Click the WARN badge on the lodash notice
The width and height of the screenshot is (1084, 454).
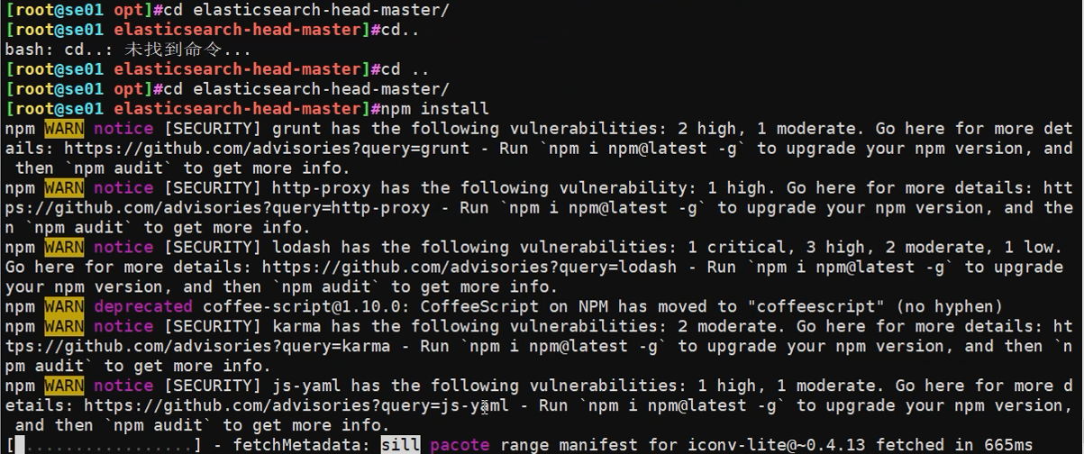[64, 248]
